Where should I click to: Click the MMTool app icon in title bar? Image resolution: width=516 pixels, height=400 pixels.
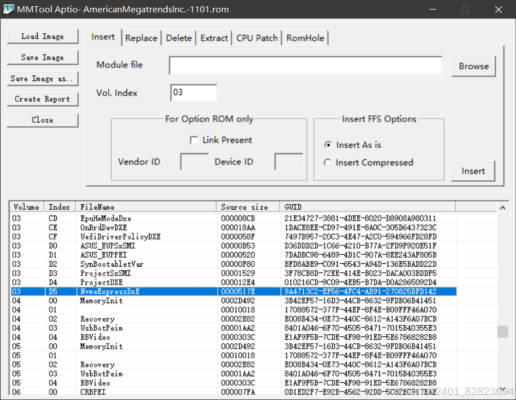coord(8,9)
